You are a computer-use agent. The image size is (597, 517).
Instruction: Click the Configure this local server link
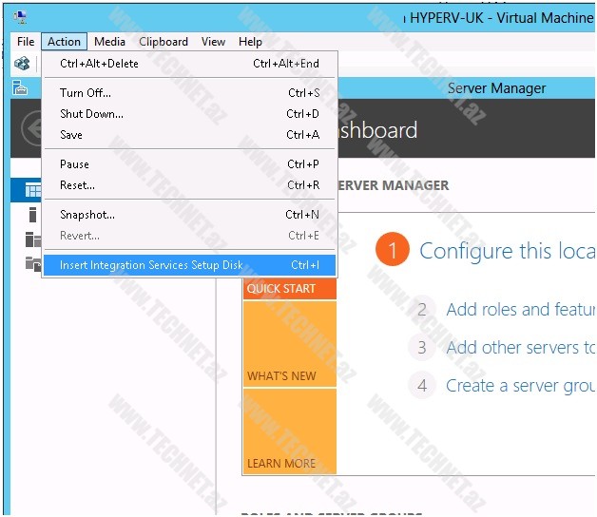[506, 251]
